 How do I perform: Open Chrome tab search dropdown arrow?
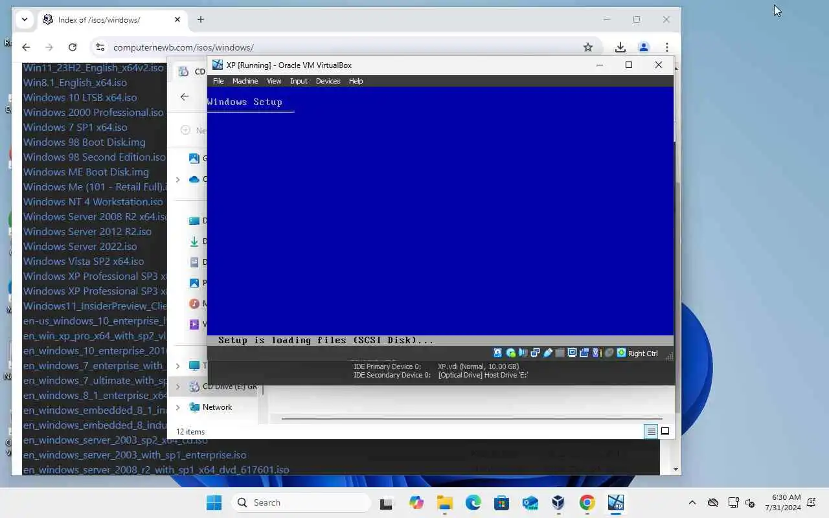pos(25,19)
